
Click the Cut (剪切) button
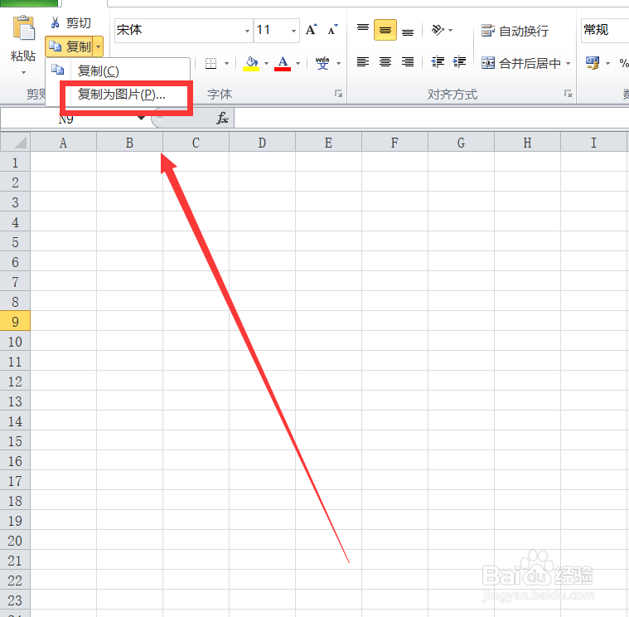pos(71,23)
